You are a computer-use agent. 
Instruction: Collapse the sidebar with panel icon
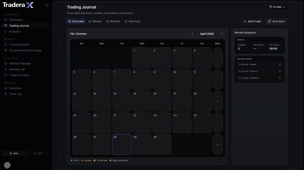tap(47, 5)
